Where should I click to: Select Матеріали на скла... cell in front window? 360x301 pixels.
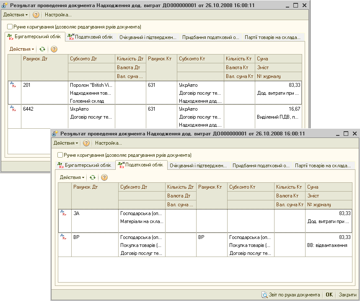[142, 222]
